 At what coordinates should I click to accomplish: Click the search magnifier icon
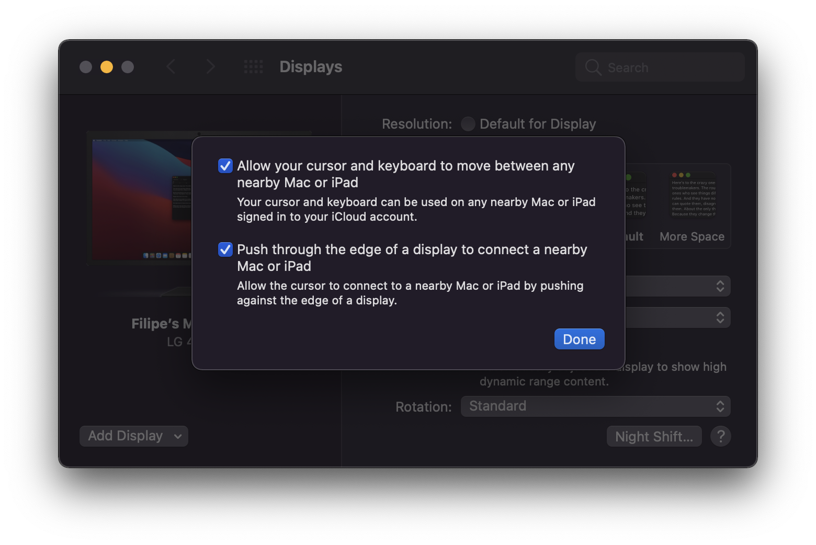(x=593, y=67)
